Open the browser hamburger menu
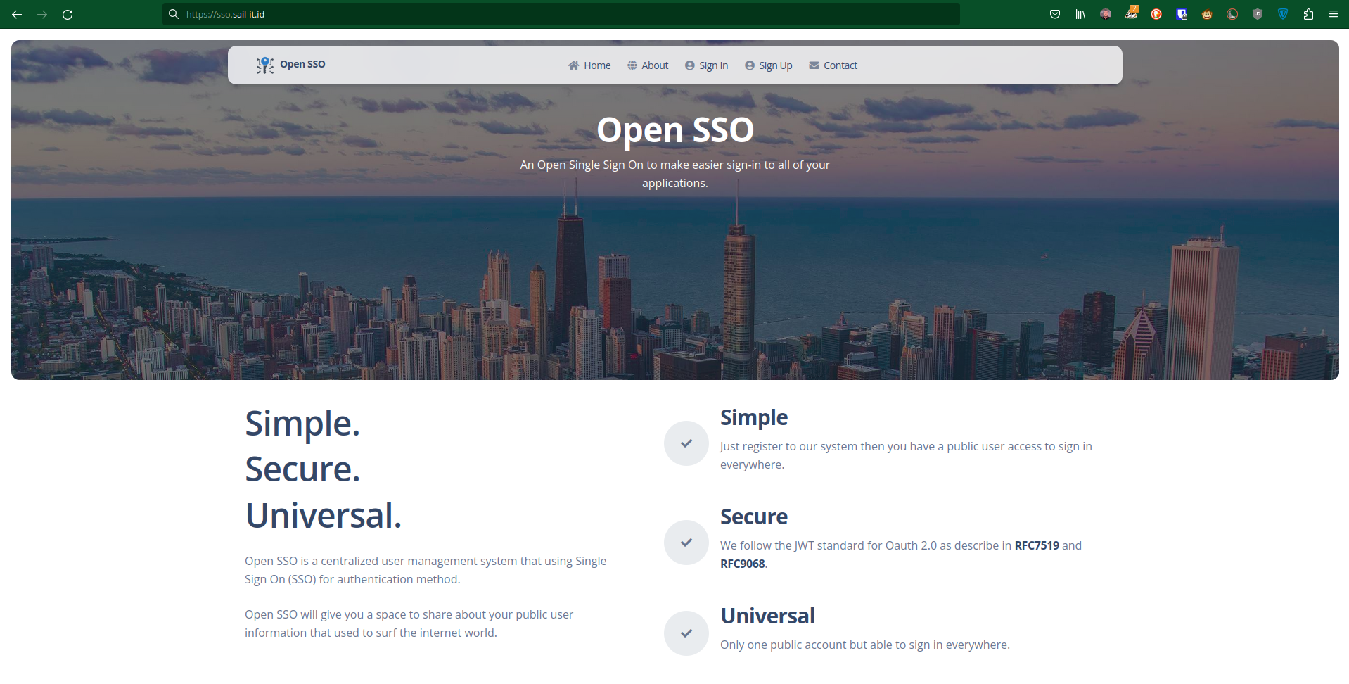1349x684 pixels. 1334,14
